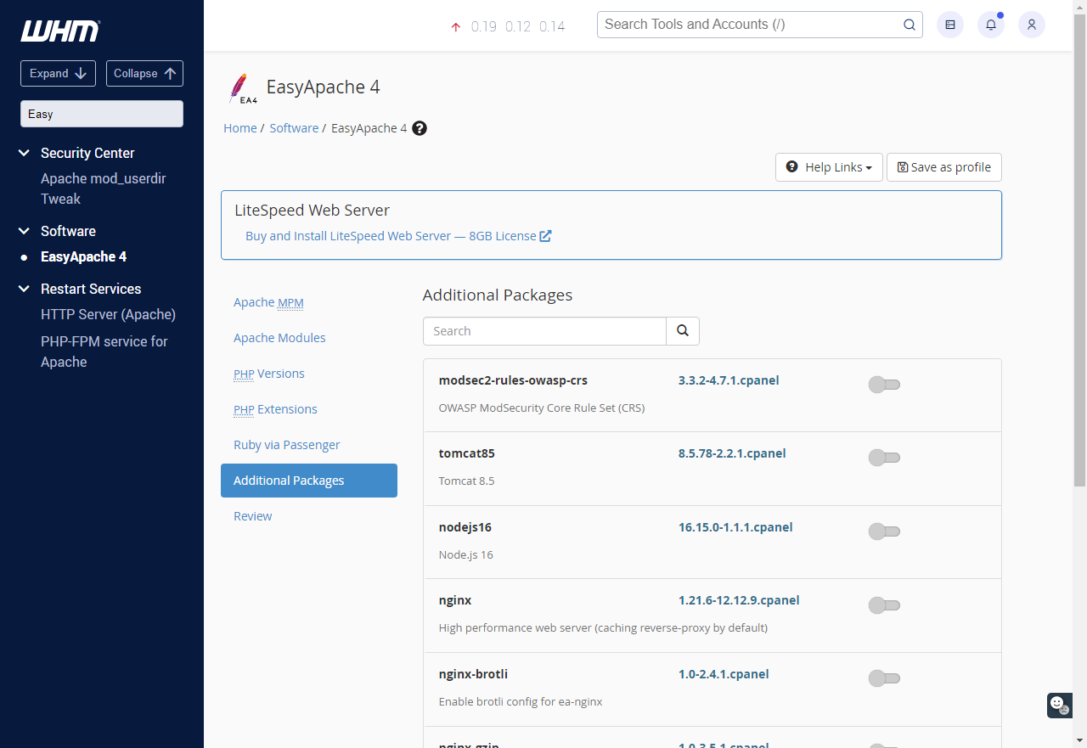Viewport: 1087px width, 748px height.
Task: Follow the Home breadcrumb link
Action: (240, 128)
